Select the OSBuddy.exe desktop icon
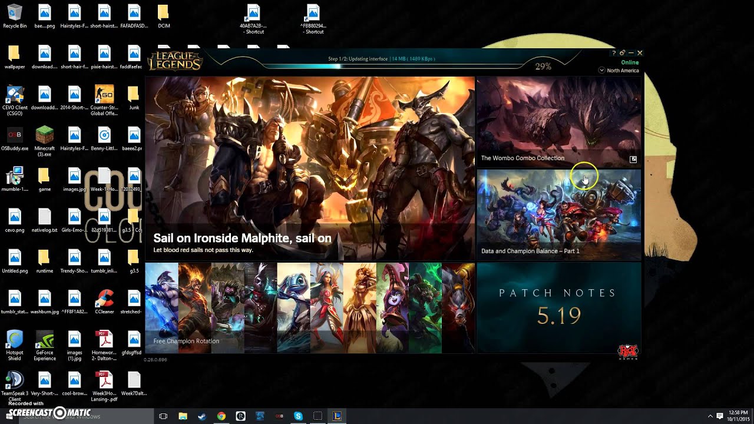 15,139
